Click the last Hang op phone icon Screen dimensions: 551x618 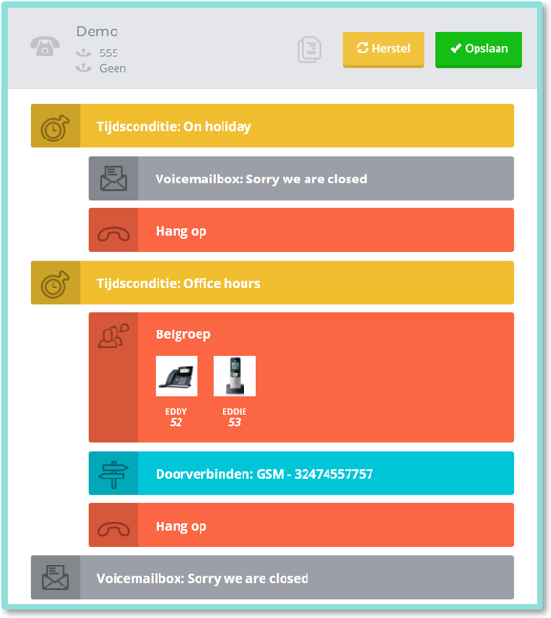(x=114, y=529)
